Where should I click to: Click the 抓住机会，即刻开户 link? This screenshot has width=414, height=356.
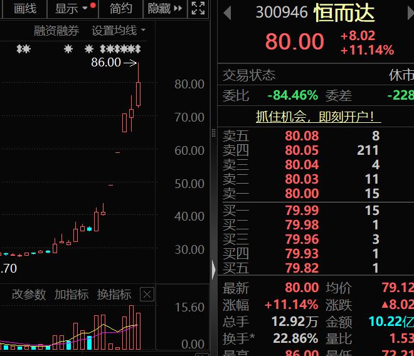pyautogui.click(x=318, y=117)
